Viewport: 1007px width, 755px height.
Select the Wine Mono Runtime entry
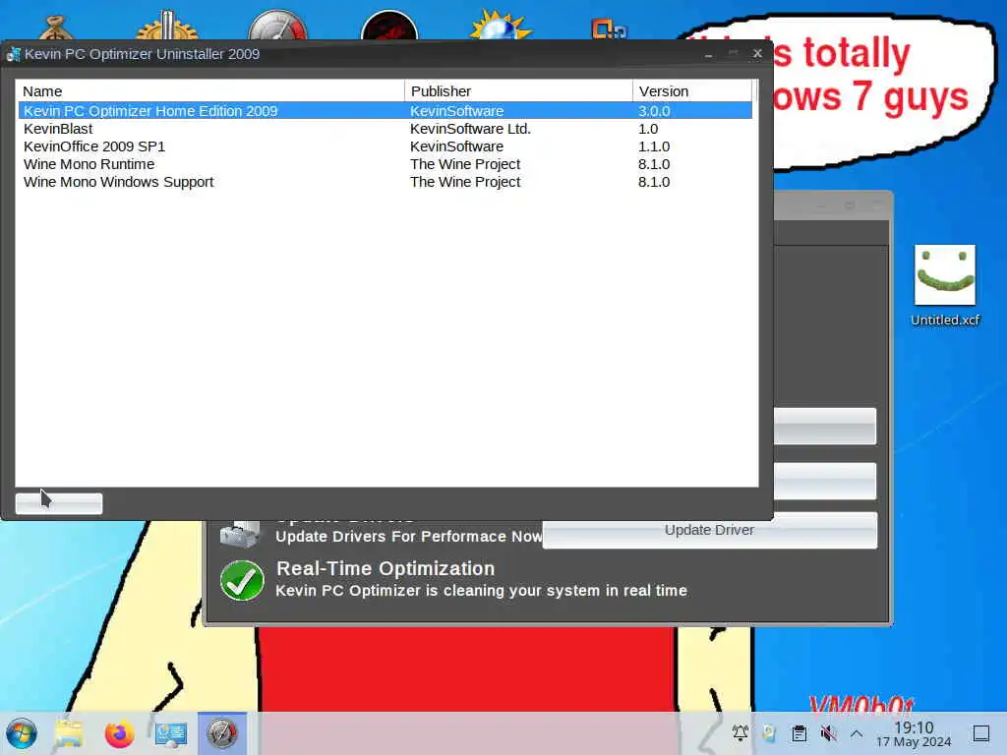pos(385,164)
